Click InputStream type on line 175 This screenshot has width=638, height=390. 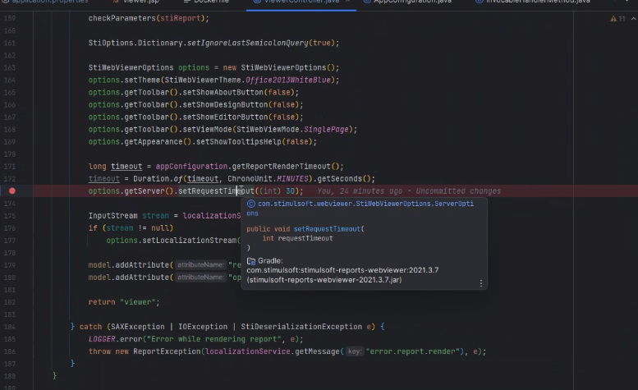(113, 216)
